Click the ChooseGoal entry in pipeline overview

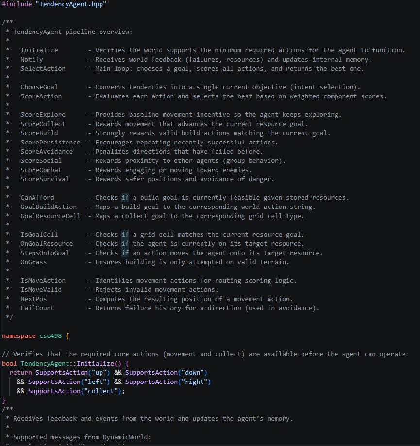(x=39, y=87)
